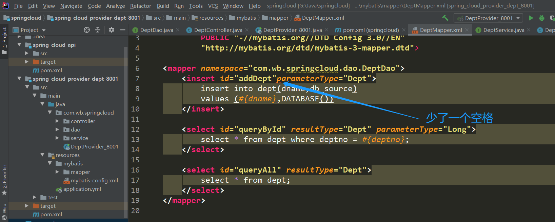Click mybatis in the breadcrumb bar
Image resolution: width=555 pixels, height=222 pixels.
[x=242, y=18]
